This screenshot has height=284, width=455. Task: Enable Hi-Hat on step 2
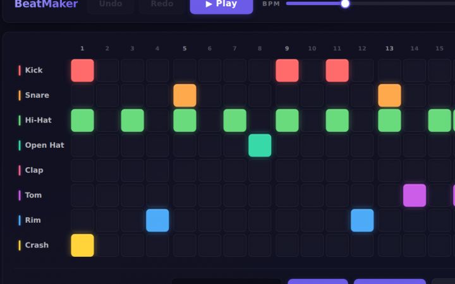pyautogui.click(x=107, y=121)
